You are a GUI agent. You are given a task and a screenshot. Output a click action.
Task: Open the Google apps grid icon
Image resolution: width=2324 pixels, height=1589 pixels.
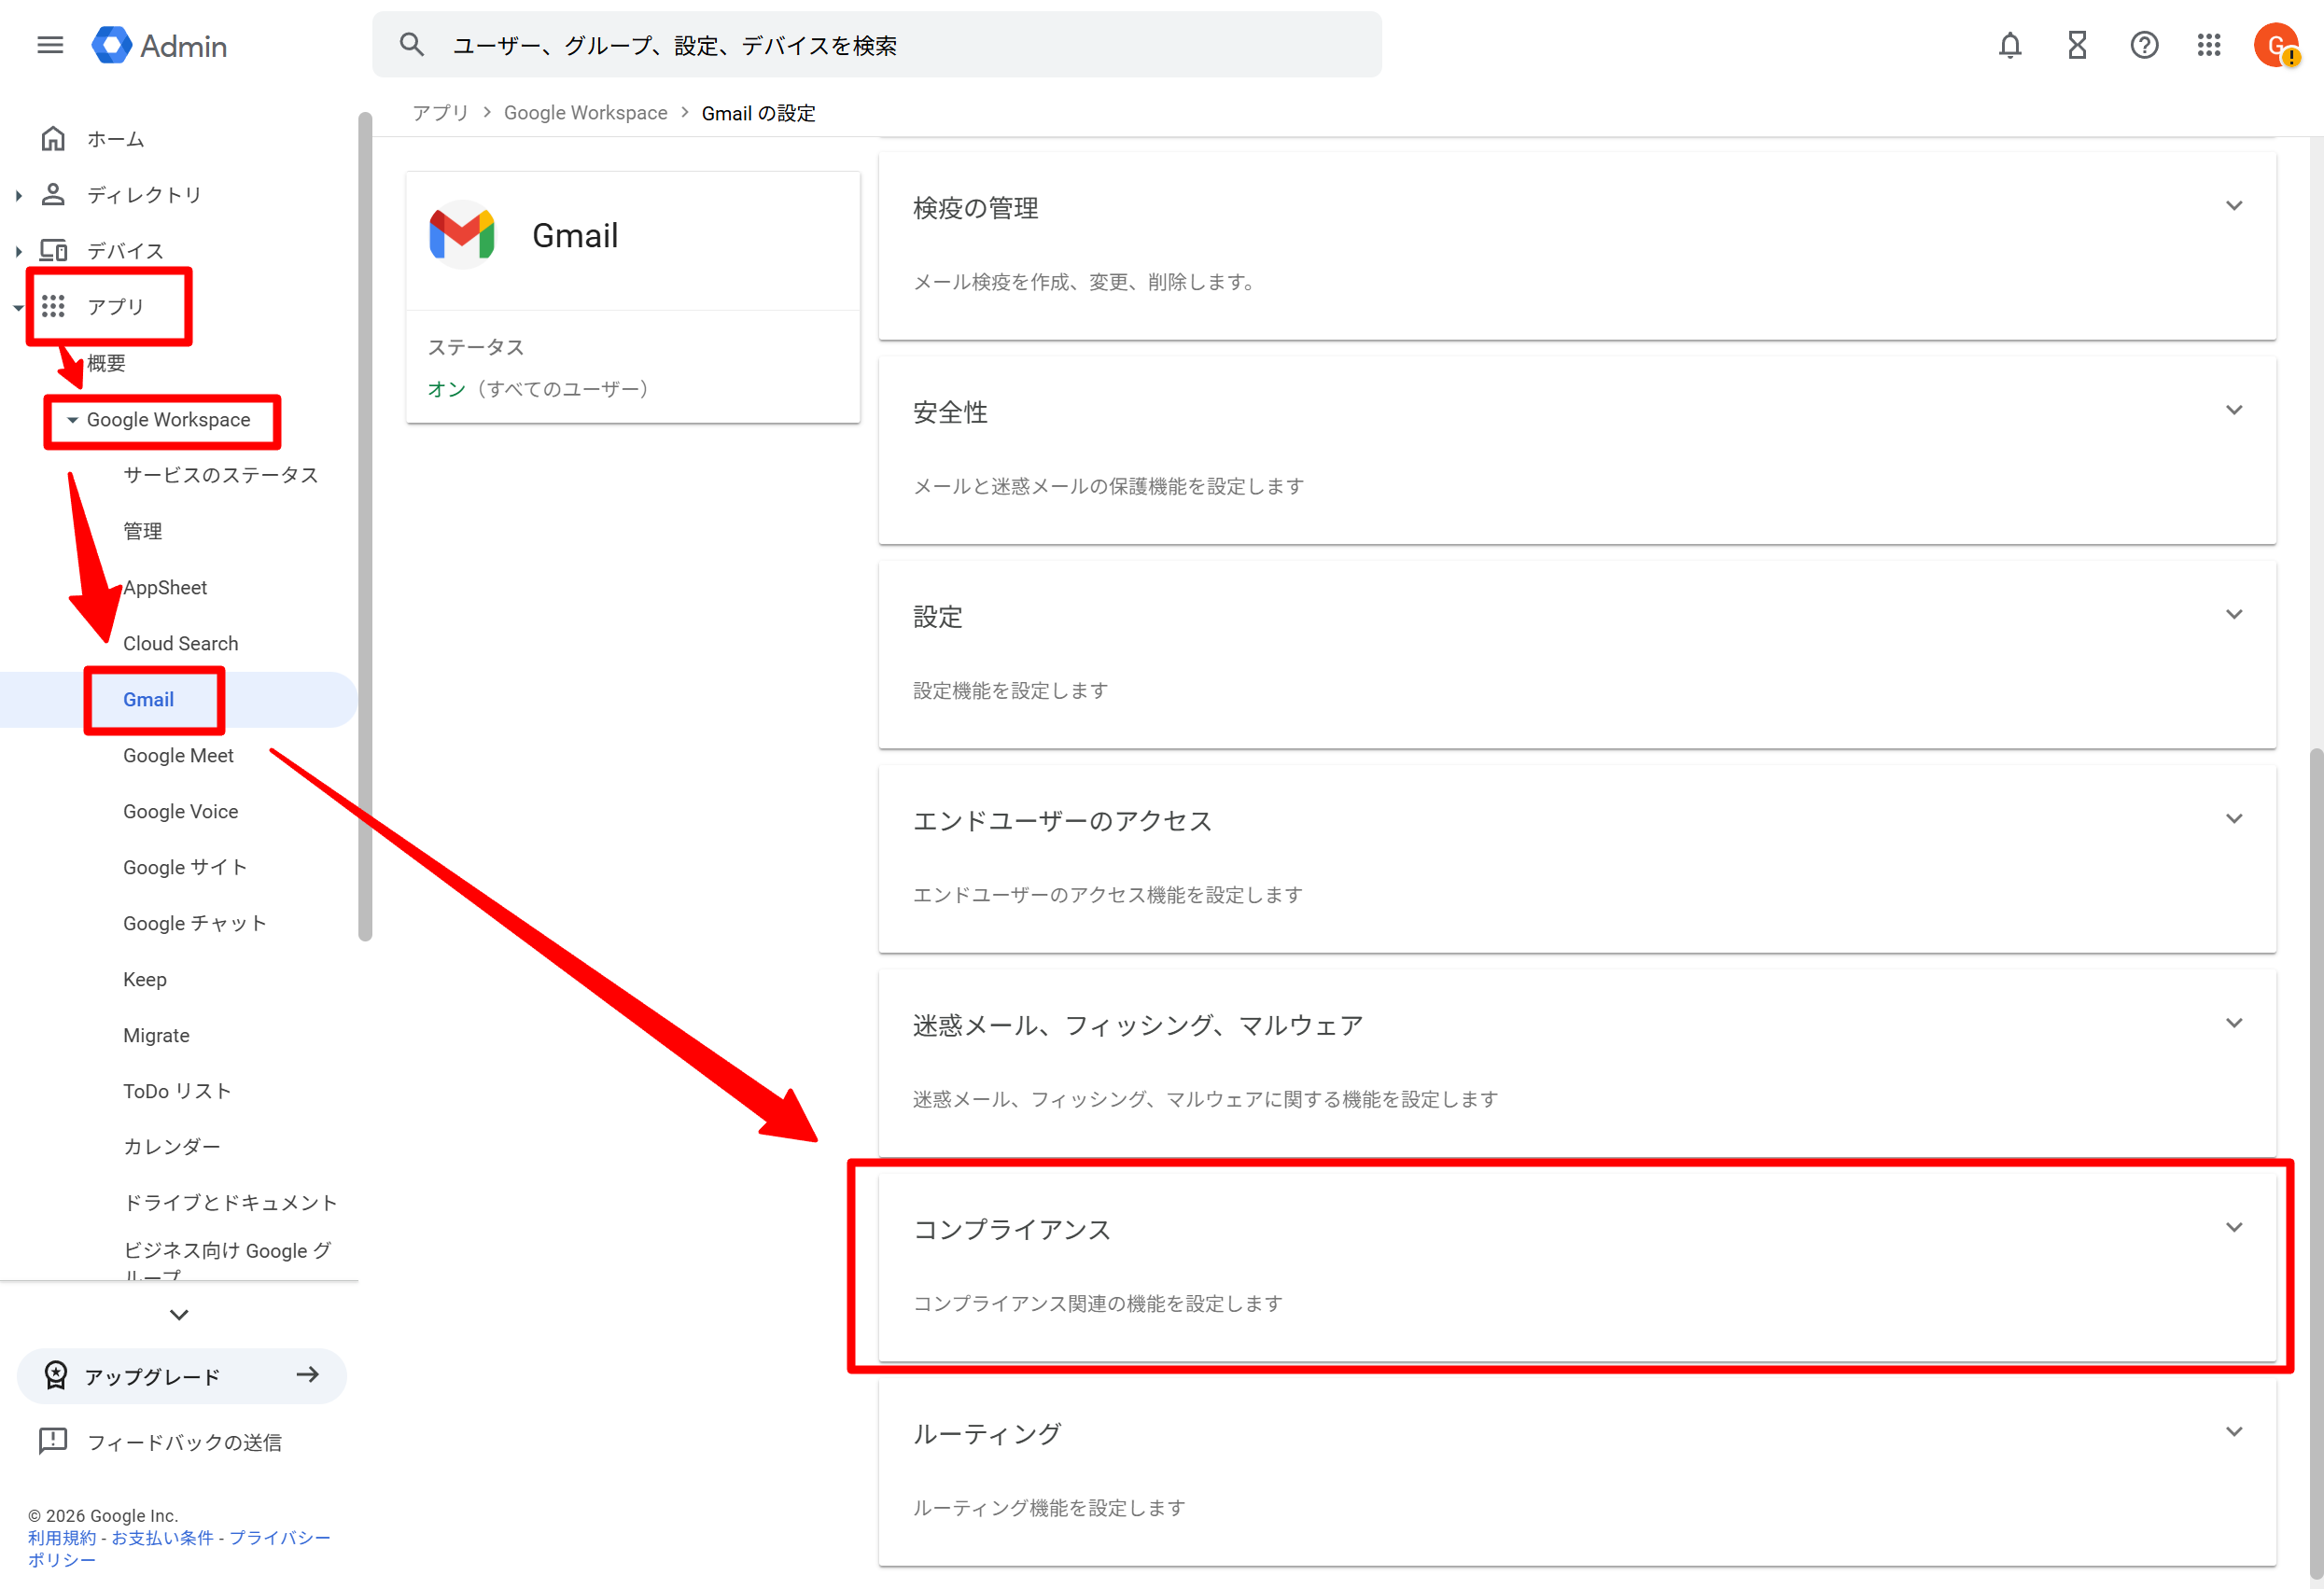tap(2209, 45)
